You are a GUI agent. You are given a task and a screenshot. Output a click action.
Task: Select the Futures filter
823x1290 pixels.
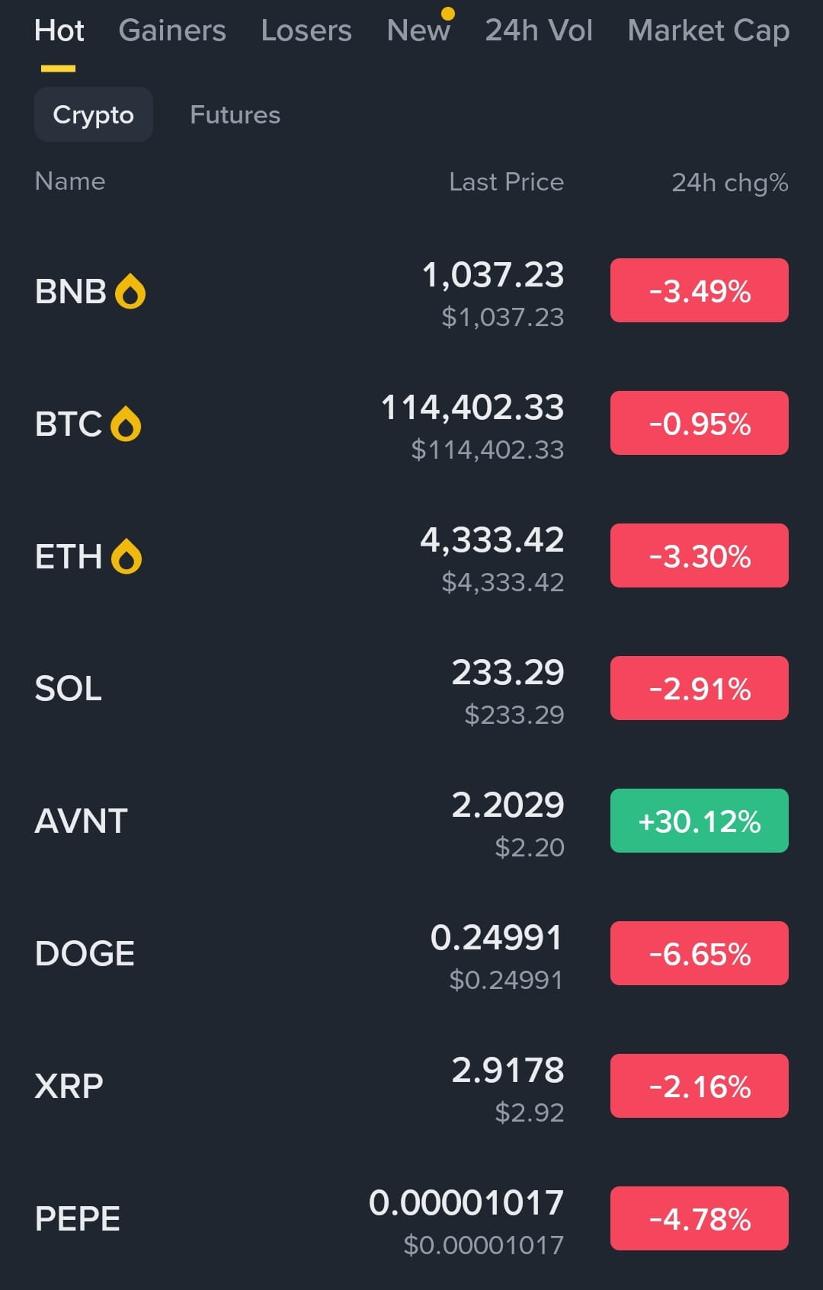[235, 114]
